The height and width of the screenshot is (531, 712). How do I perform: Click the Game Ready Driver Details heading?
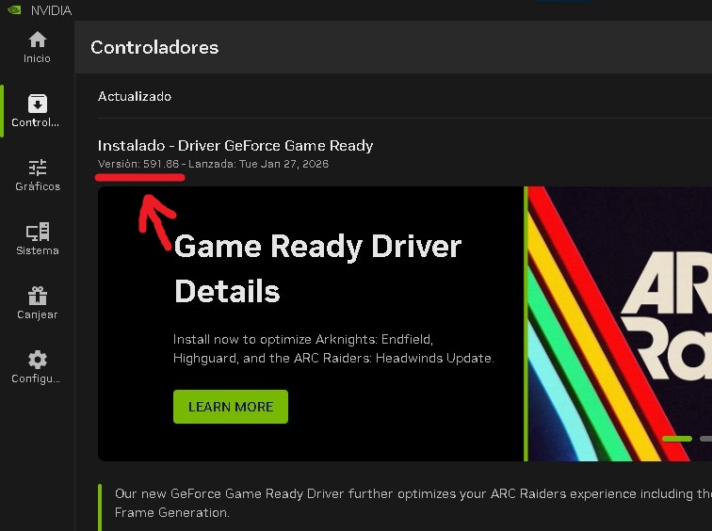point(318,268)
